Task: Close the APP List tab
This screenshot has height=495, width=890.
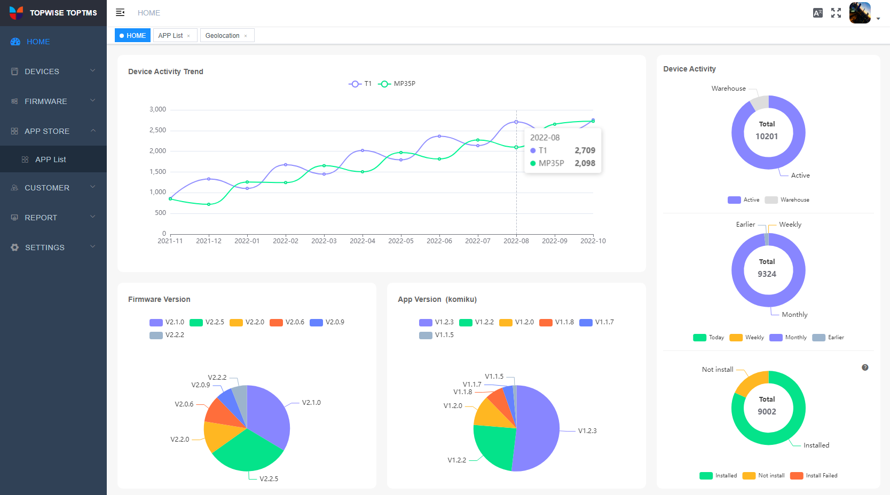Action: (188, 36)
